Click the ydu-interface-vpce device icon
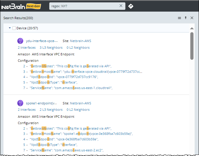199x156 pixels. pos(20,41)
